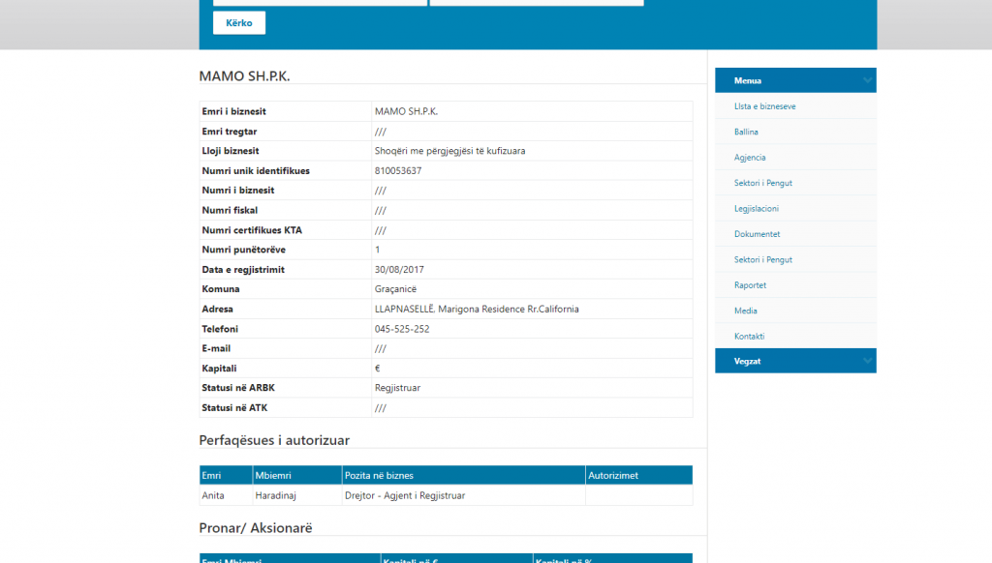The height and width of the screenshot is (563, 992).
Task: Click the MAMO SH.P.K. page heading
Action: coord(244,75)
